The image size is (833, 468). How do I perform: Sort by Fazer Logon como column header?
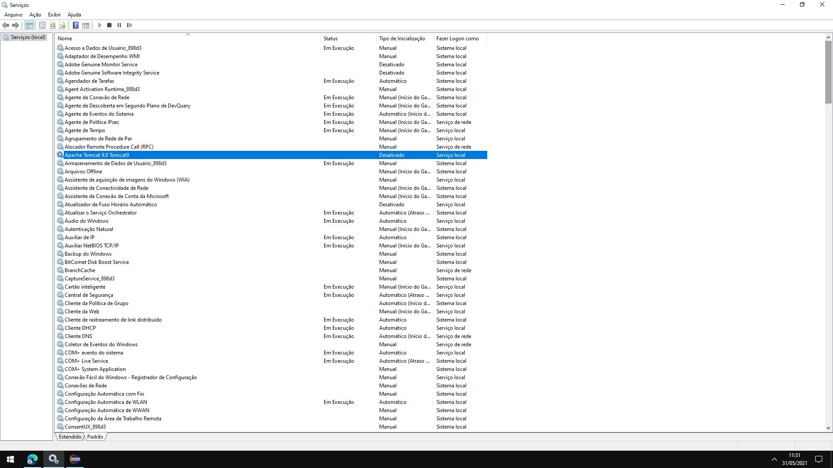(x=460, y=39)
